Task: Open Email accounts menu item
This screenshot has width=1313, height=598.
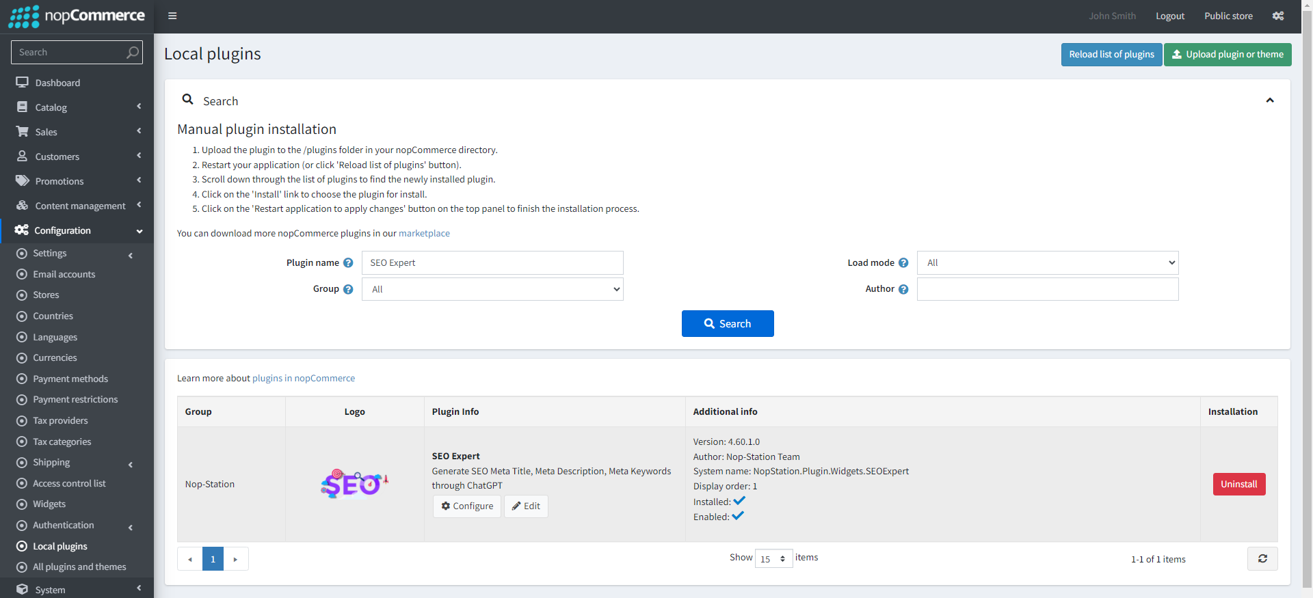Action: (x=64, y=274)
